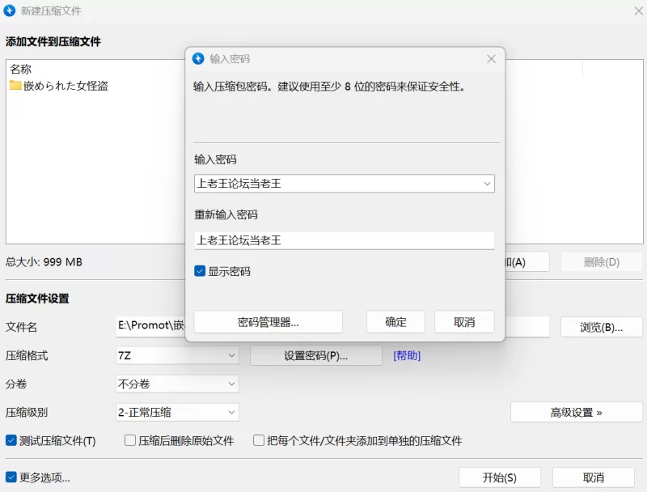The width and height of the screenshot is (647, 492).
Task: Click into the 重新输入密码 field
Action: [345, 240]
